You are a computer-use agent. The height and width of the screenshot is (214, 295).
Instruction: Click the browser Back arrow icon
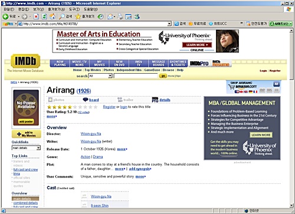tap(5, 17)
